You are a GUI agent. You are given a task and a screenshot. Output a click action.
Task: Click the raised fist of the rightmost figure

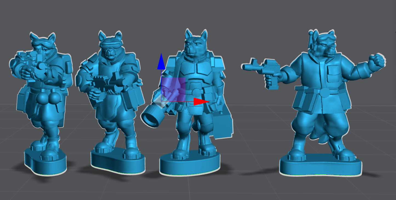[x=377, y=61]
